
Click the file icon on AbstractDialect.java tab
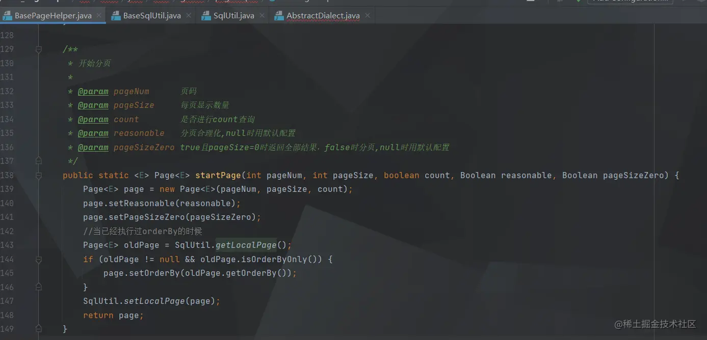279,16
